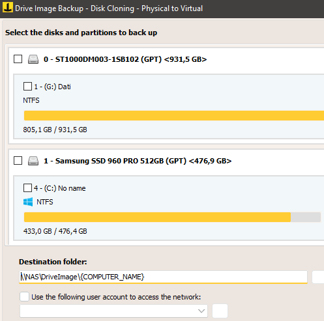
Task: Click the 1 - (G:) Dati partition label
Action: click(52, 87)
